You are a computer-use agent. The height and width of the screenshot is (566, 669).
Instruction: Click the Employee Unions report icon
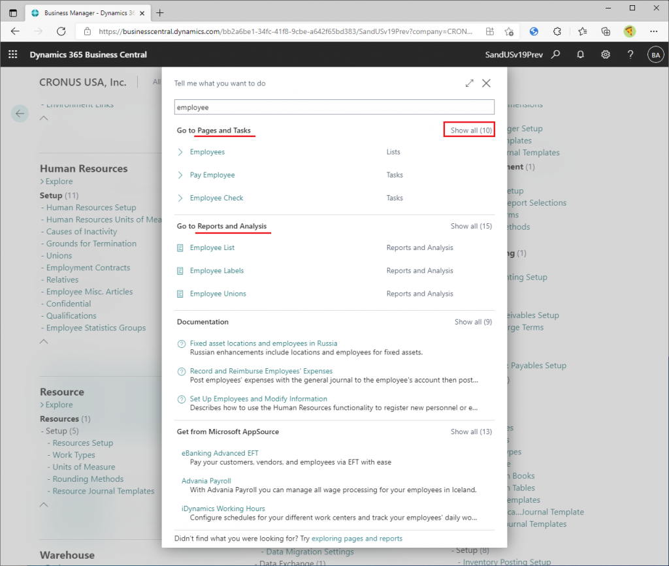tap(180, 294)
